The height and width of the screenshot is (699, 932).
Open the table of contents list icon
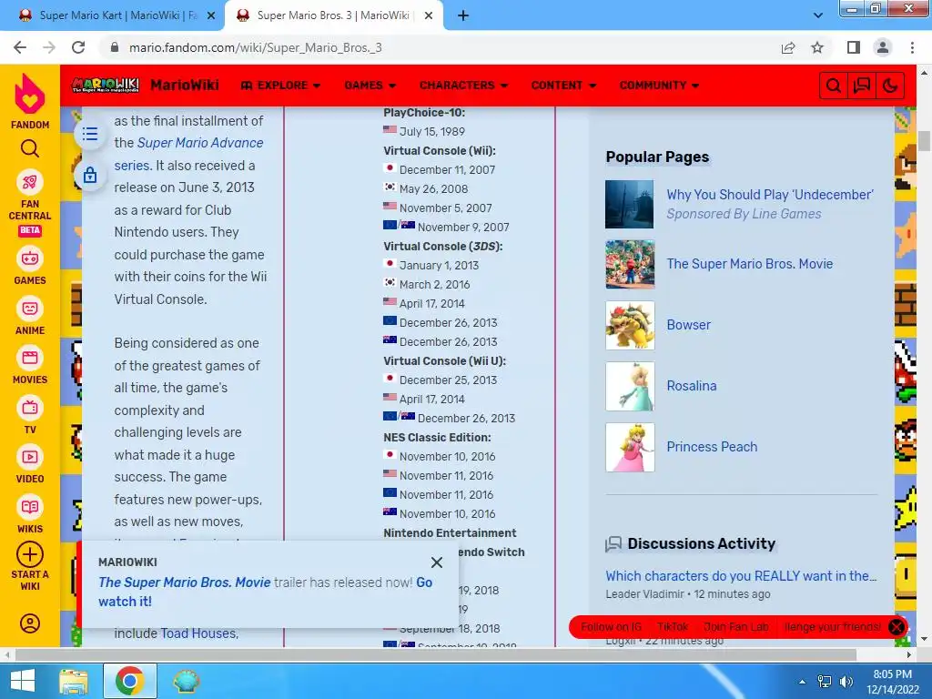90,134
